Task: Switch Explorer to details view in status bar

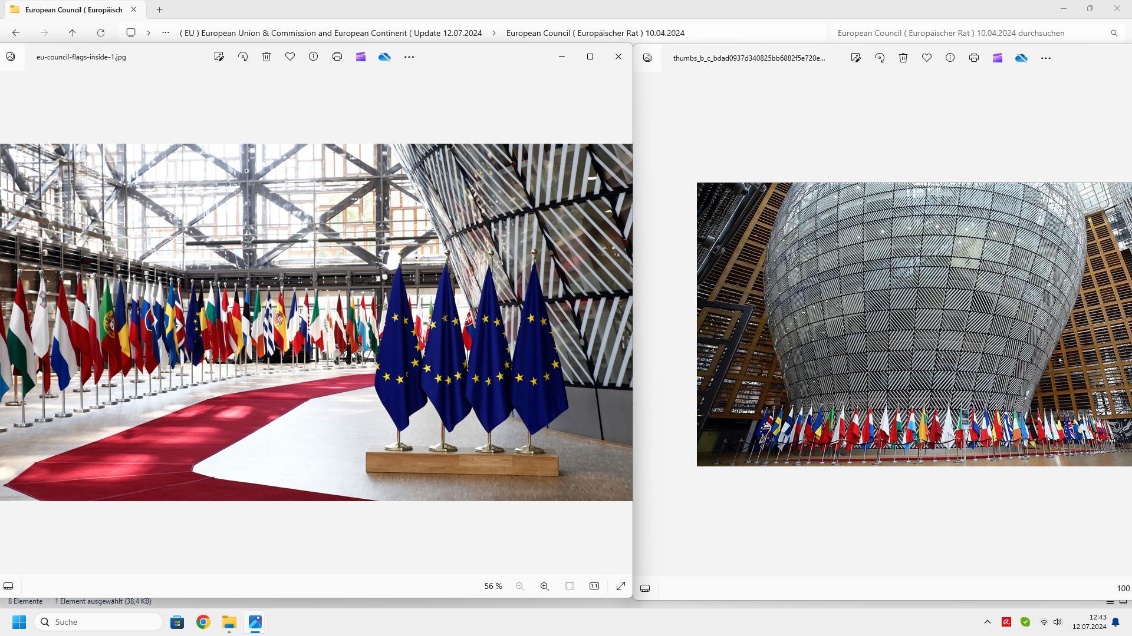Action: click(x=1110, y=602)
